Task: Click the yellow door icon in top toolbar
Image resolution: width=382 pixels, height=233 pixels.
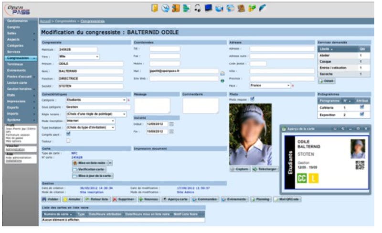Action: 154,8
